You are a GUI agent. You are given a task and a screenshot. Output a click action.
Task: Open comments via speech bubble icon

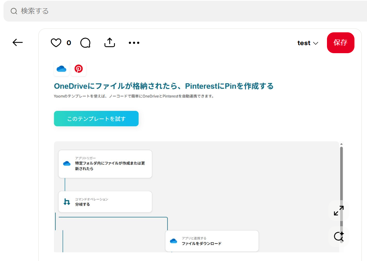click(x=85, y=43)
